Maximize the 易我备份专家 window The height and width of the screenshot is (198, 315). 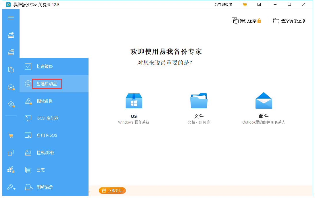tap(289, 4)
